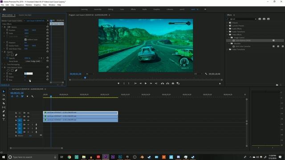Click the timeline playhead marker
Screen dimensions: 285x160
51,96
